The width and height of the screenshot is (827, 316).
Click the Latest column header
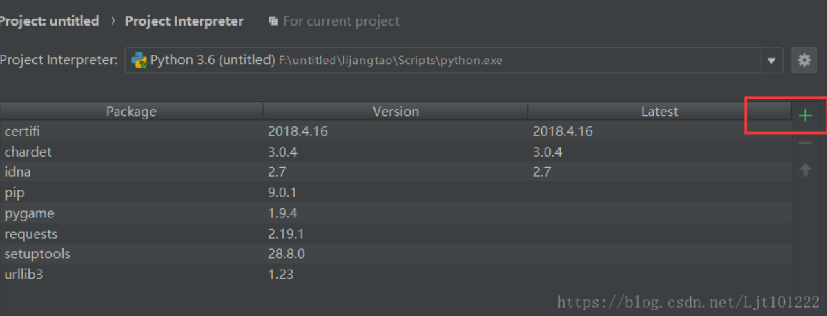tap(659, 111)
